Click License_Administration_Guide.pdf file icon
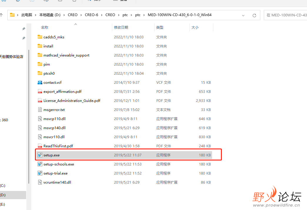The width and height of the screenshot is (307, 210). click(40, 100)
